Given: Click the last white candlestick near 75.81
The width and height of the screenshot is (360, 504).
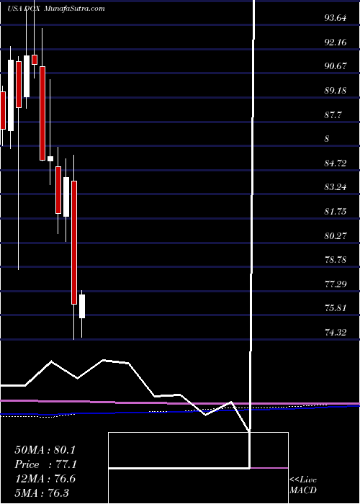Looking at the screenshot, I should click(x=82, y=306).
